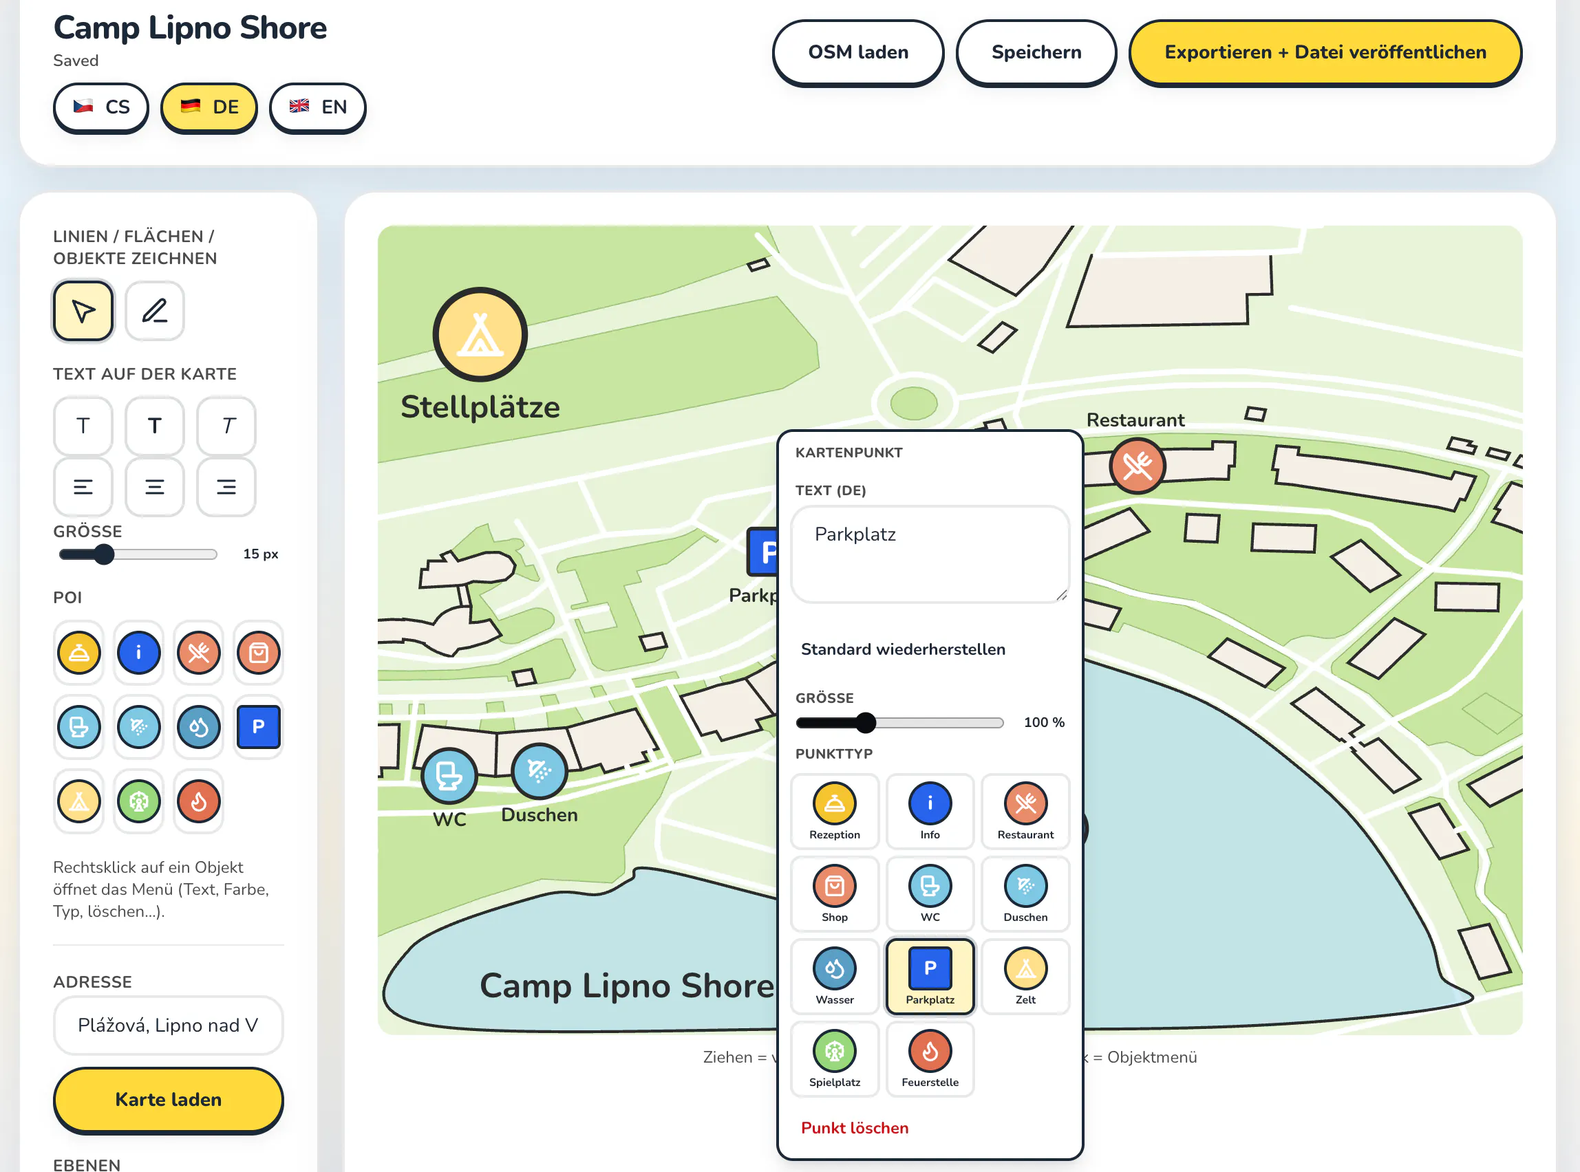The width and height of the screenshot is (1580, 1172).
Task: Click the Stellplätze tent marker on map
Action: click(480, 334)
